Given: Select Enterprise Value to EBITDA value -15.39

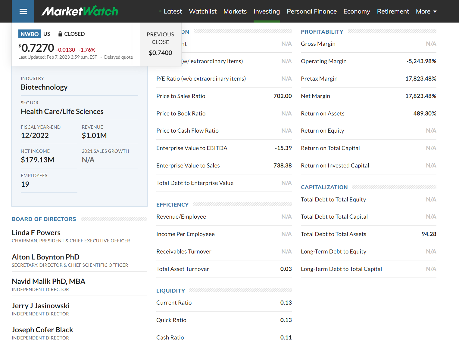Looking at the screenshot, I should (x=283, y=148).
